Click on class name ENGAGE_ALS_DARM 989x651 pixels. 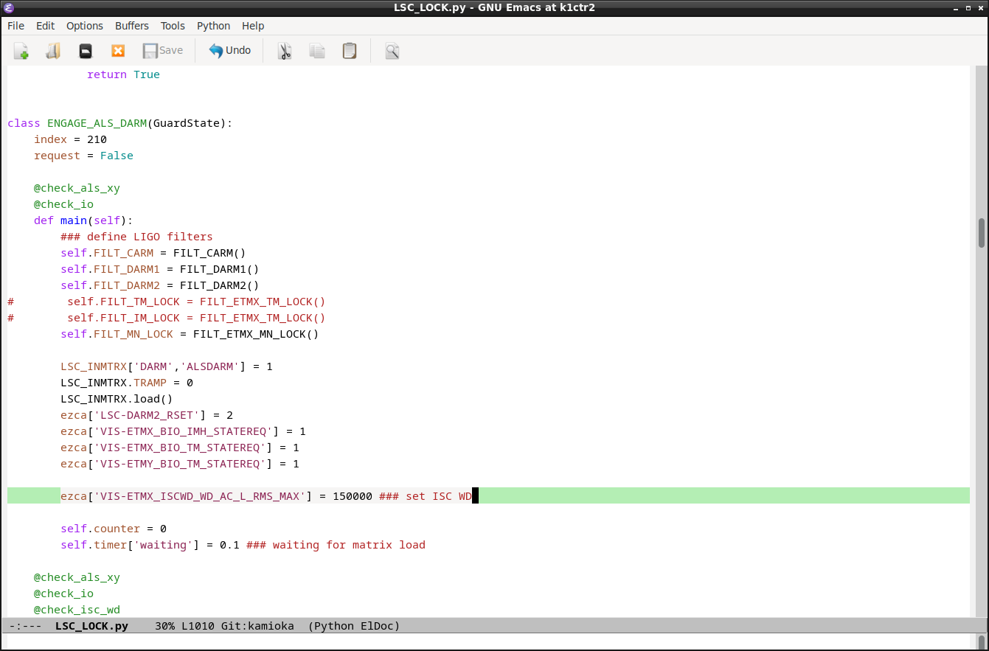tap(97, 123)
